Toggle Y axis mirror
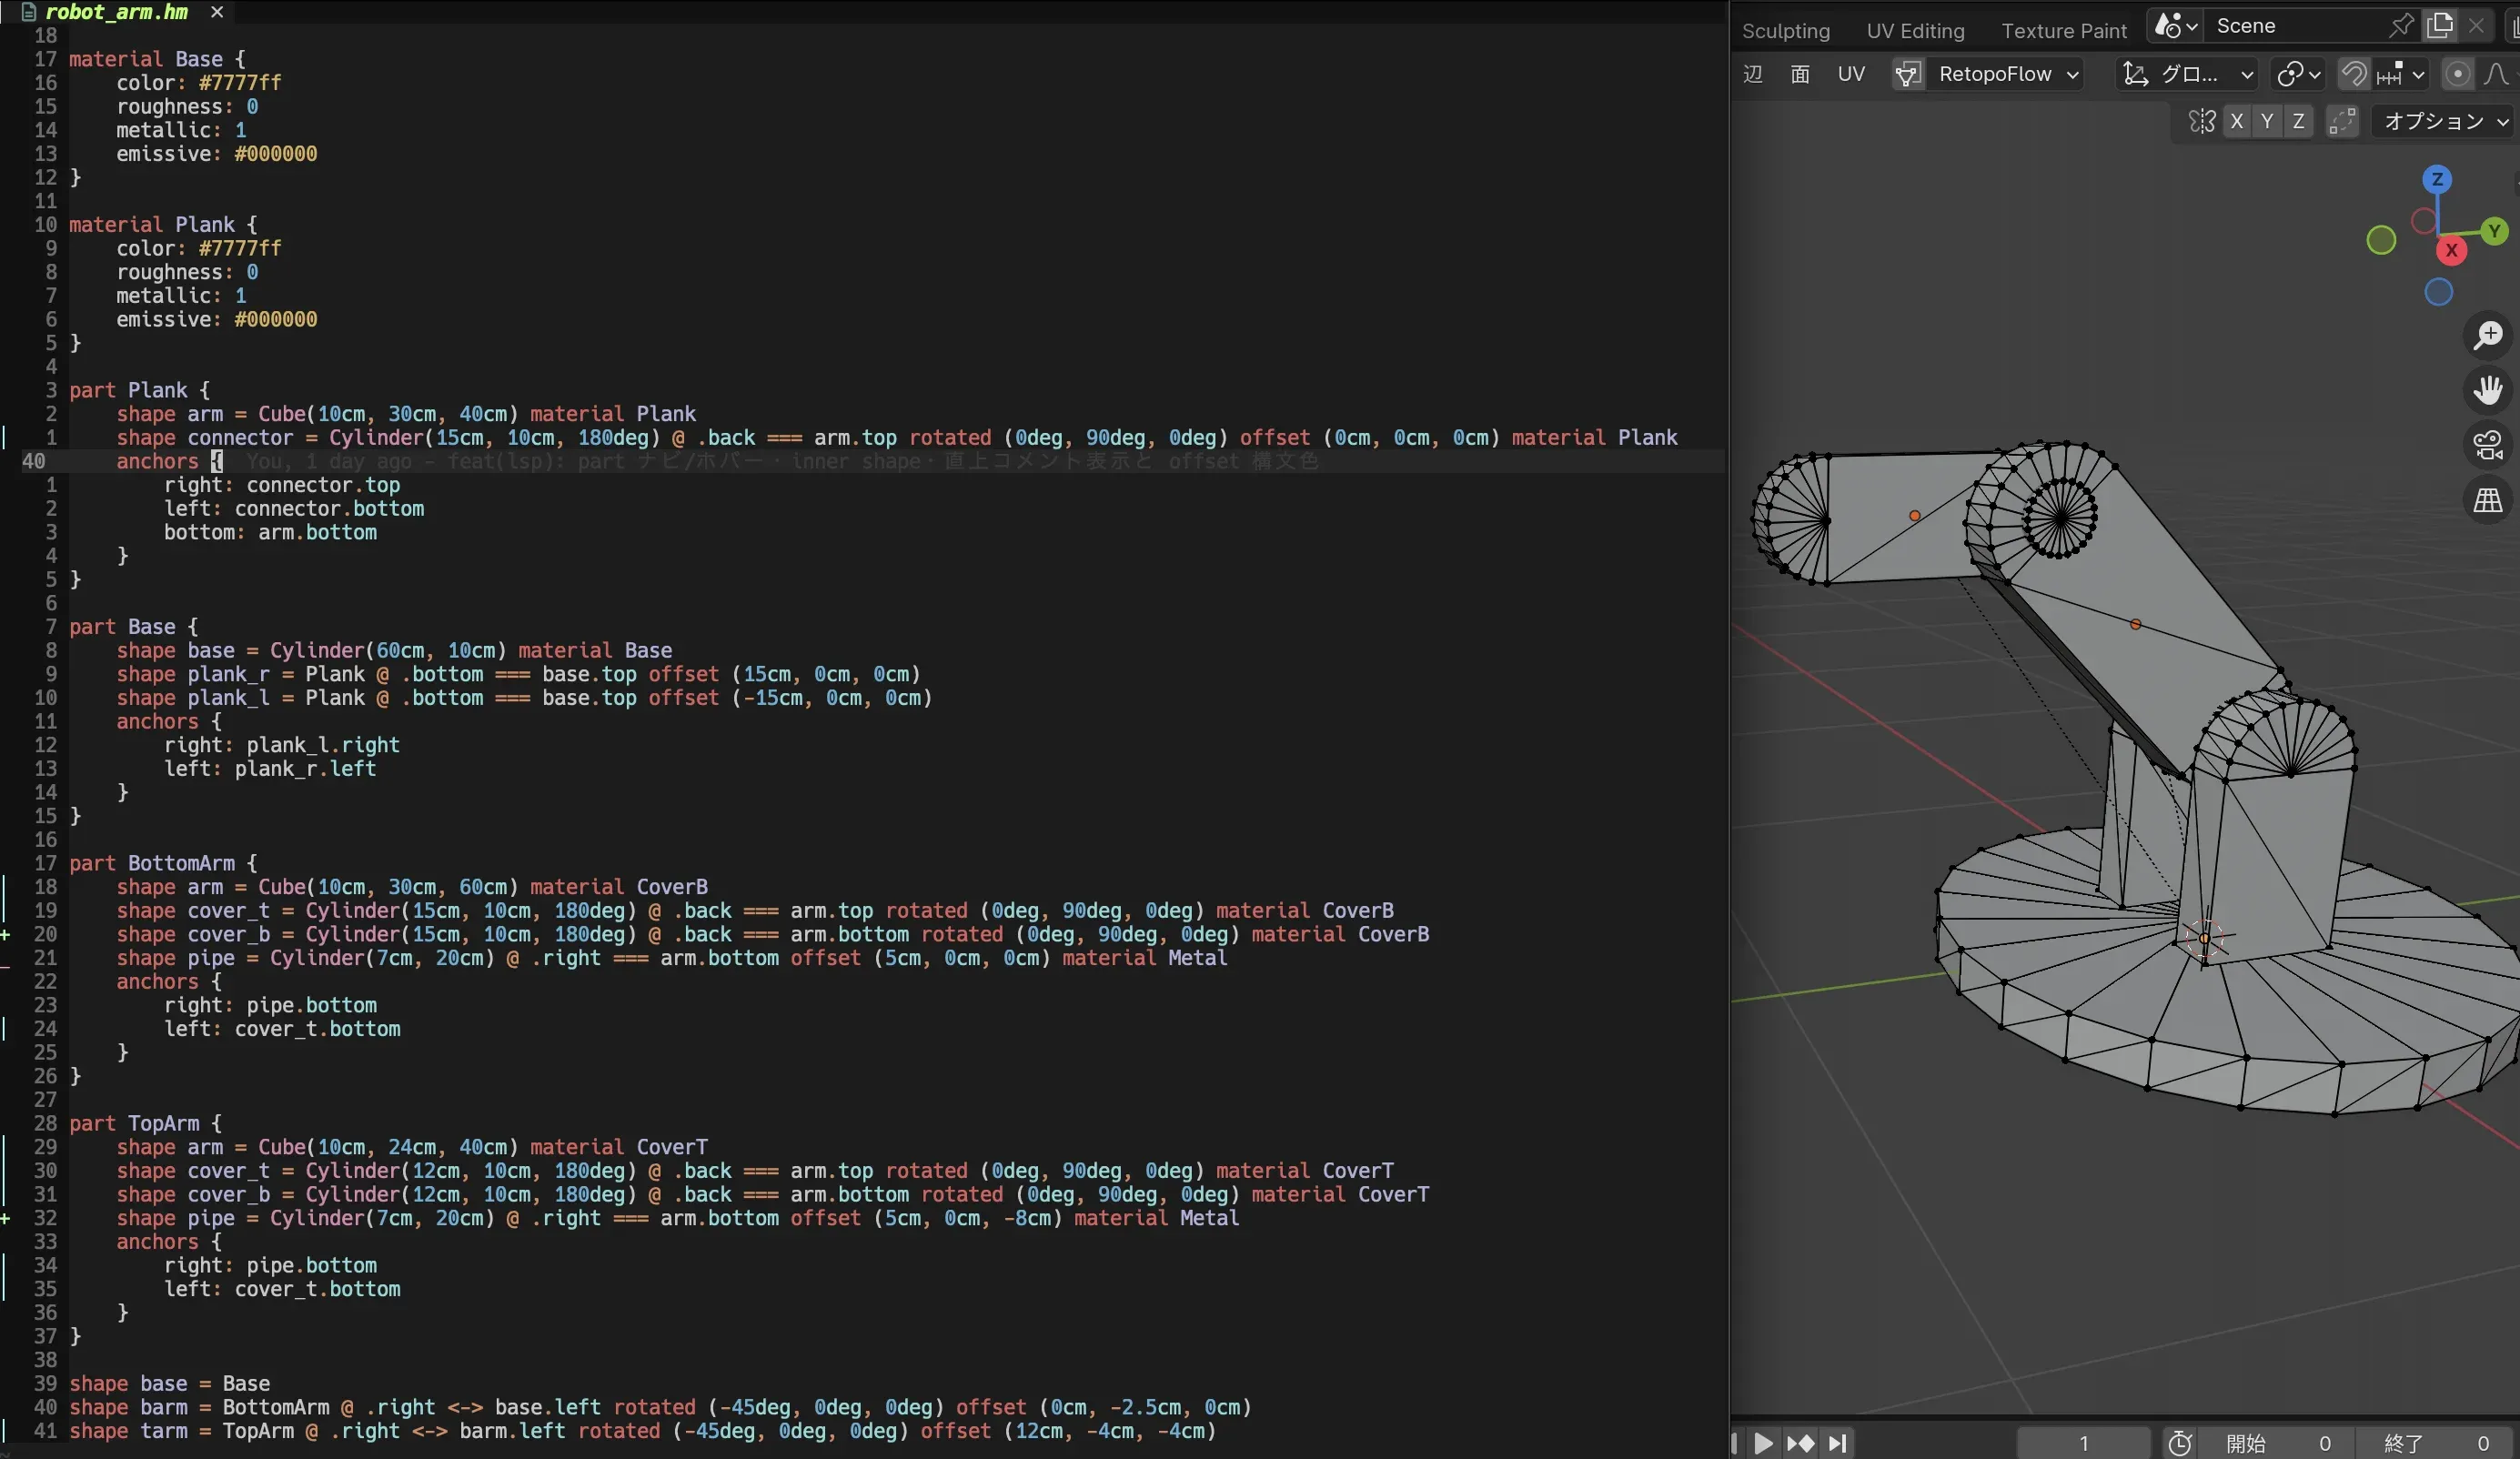This screenshot has width=2520, height=1459. coord(2267,122)
